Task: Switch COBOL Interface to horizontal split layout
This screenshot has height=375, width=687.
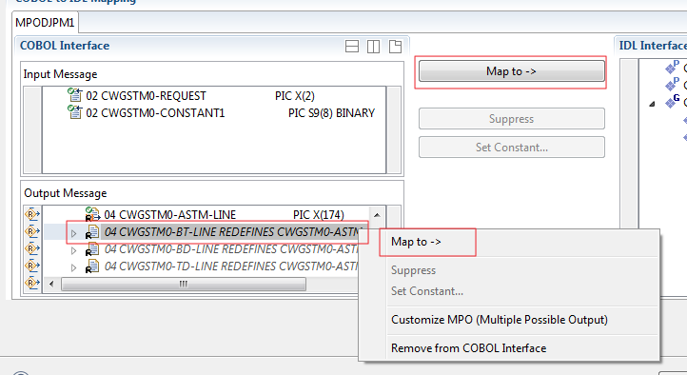Action: click(x=352, y=46)
